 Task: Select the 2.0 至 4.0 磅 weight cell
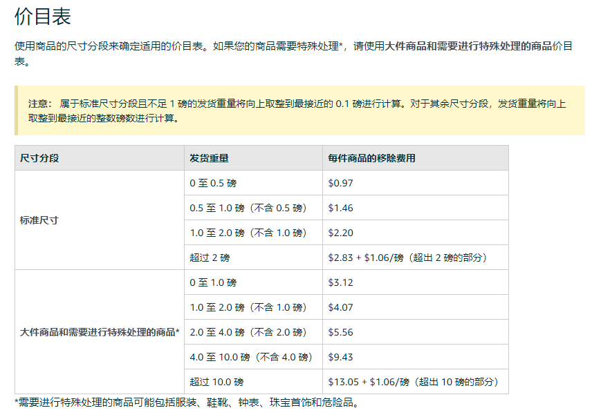(248, 332)
